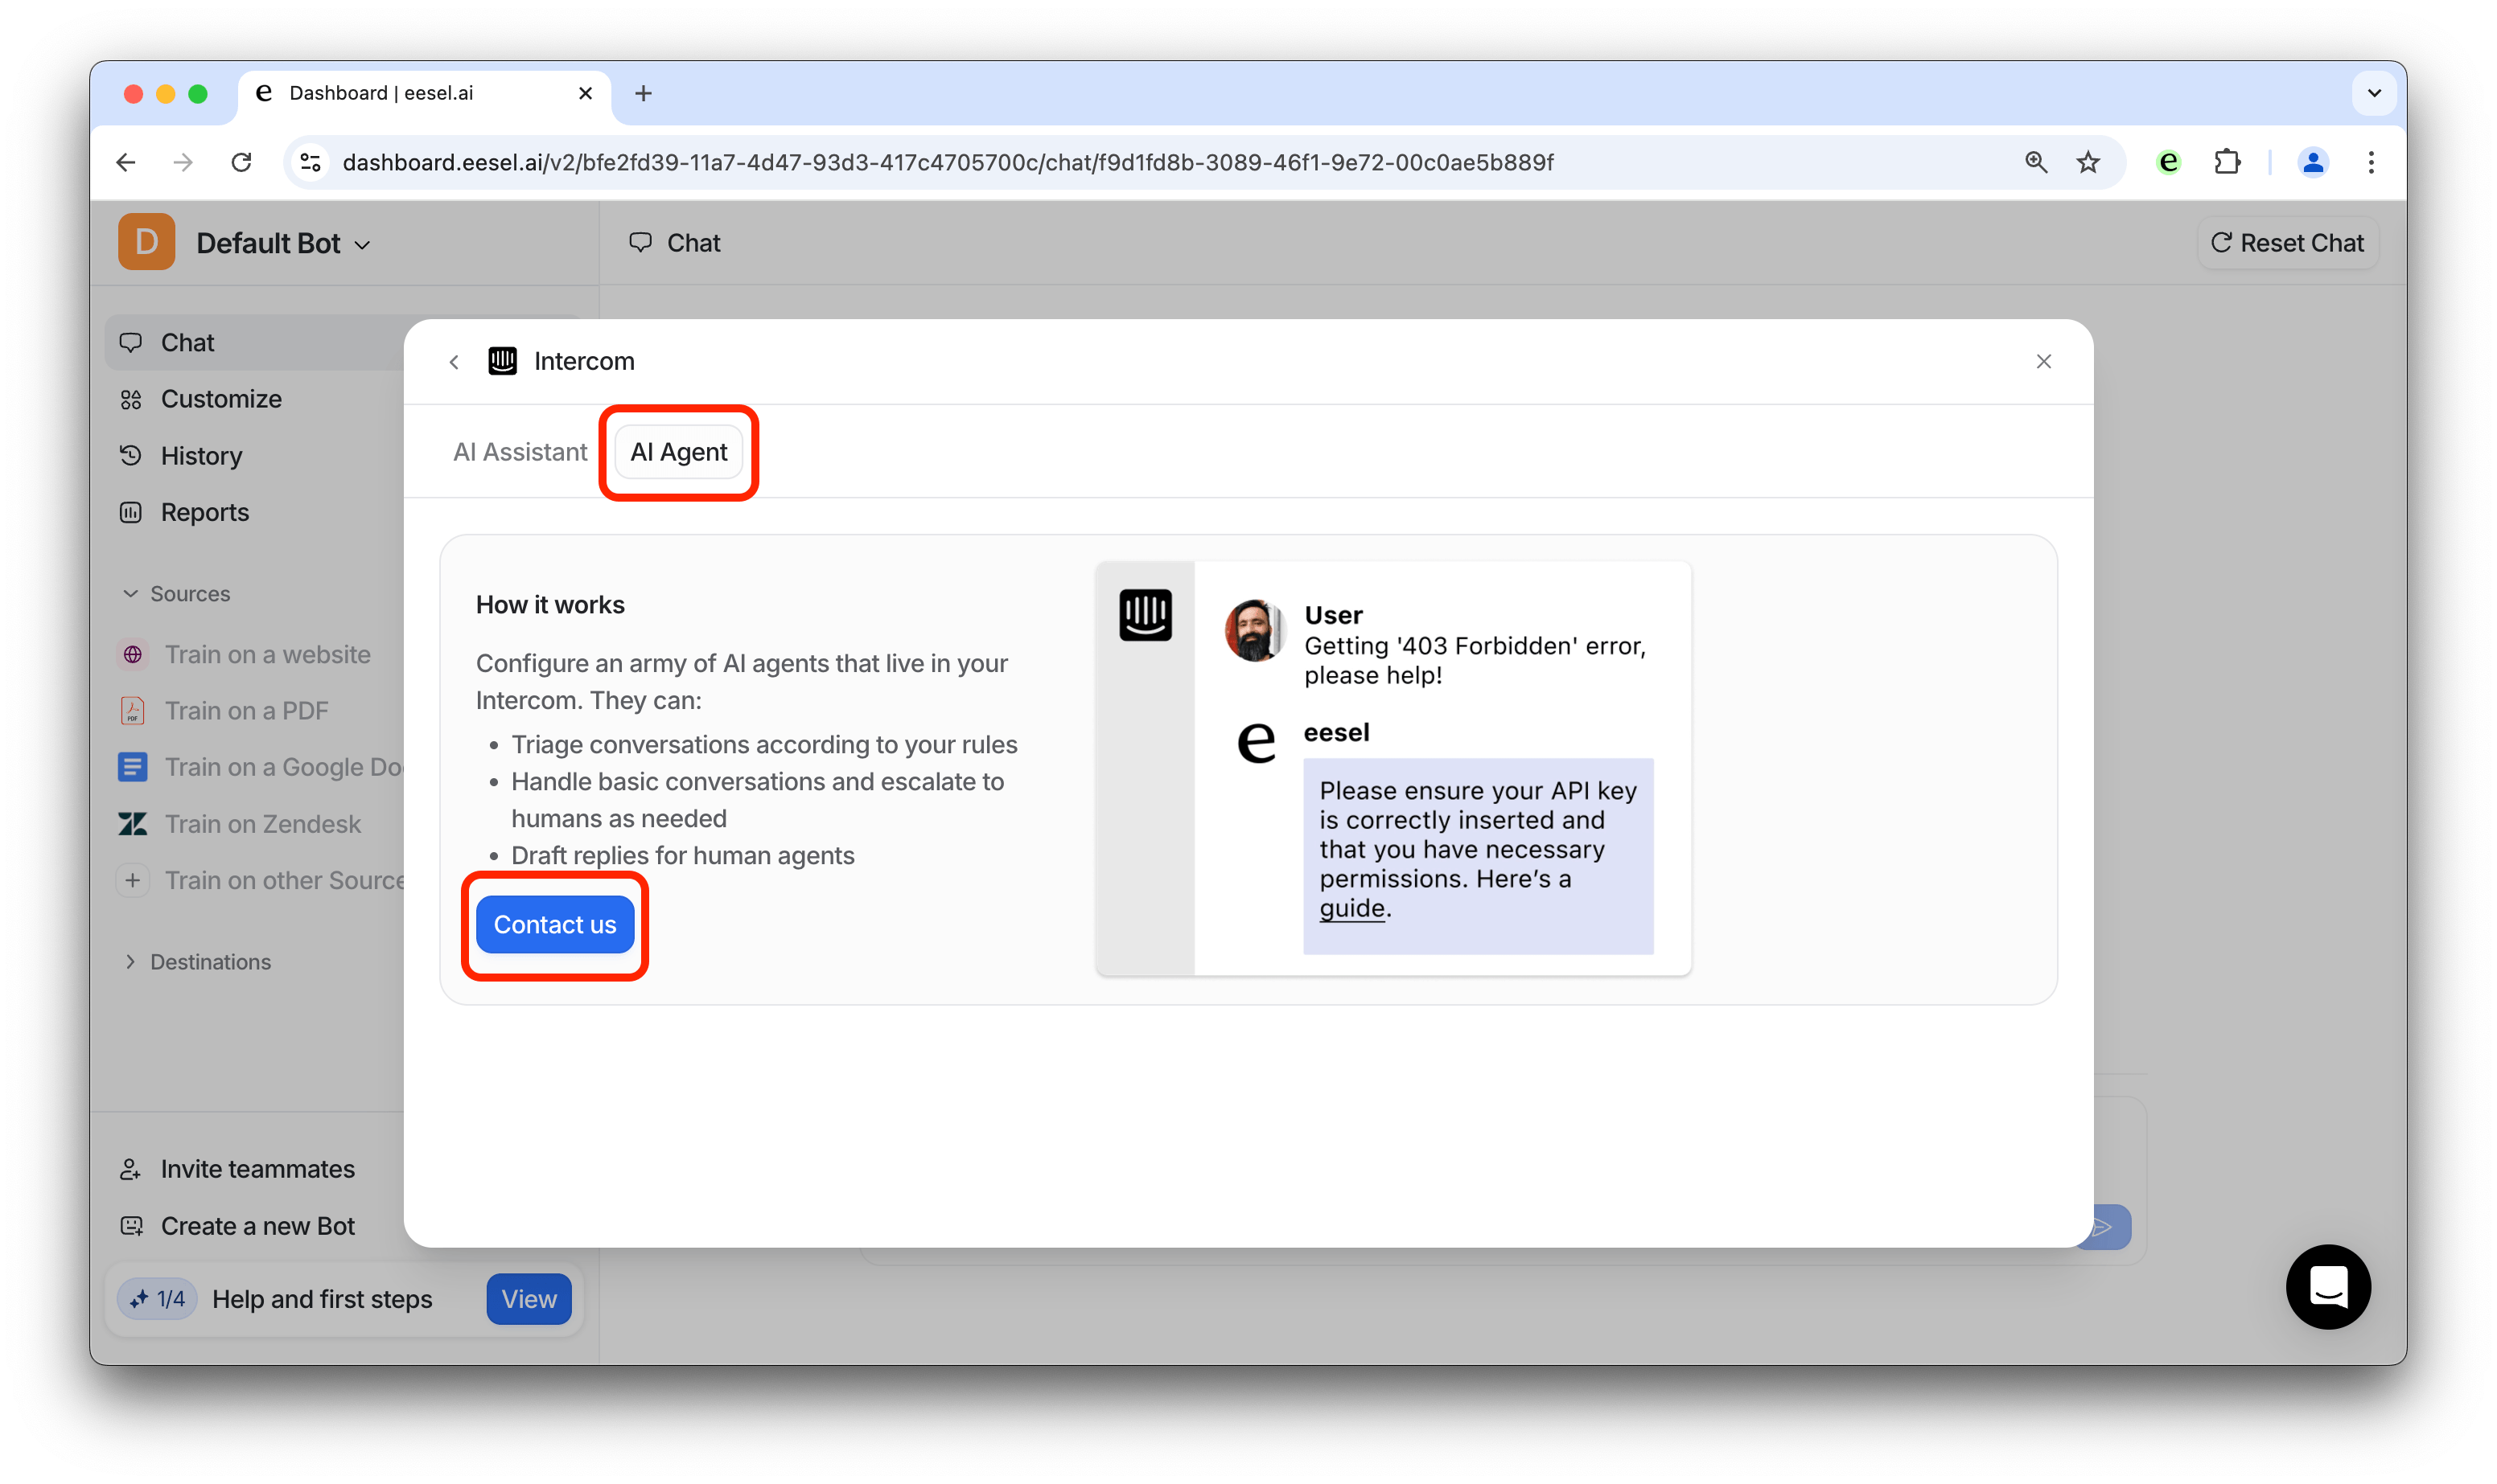This screenshot has height=1484, width=2497.
Task: Bookmark this page with the star
Action: [2088, 162]
